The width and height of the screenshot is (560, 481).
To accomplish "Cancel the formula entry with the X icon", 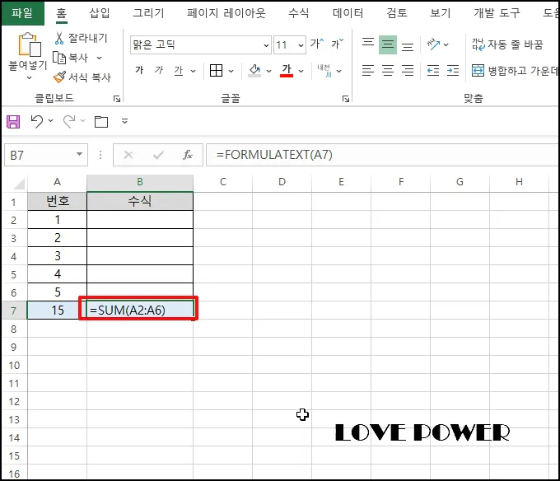I will 128,155.
